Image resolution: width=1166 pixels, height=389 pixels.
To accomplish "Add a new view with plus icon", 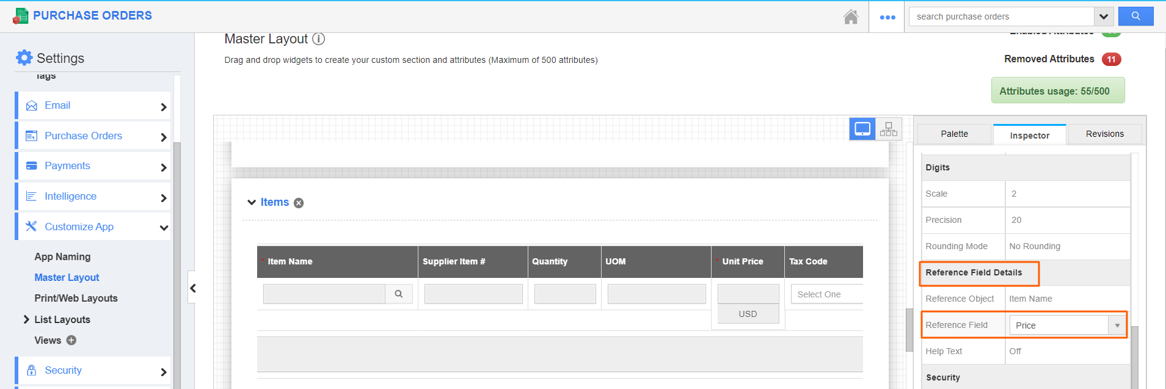I will coord(71,340).
